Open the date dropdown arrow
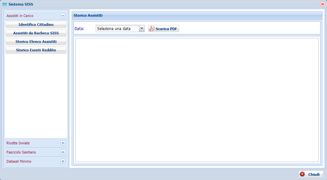This screenshot has height=180, width=327. coord(142,28)
